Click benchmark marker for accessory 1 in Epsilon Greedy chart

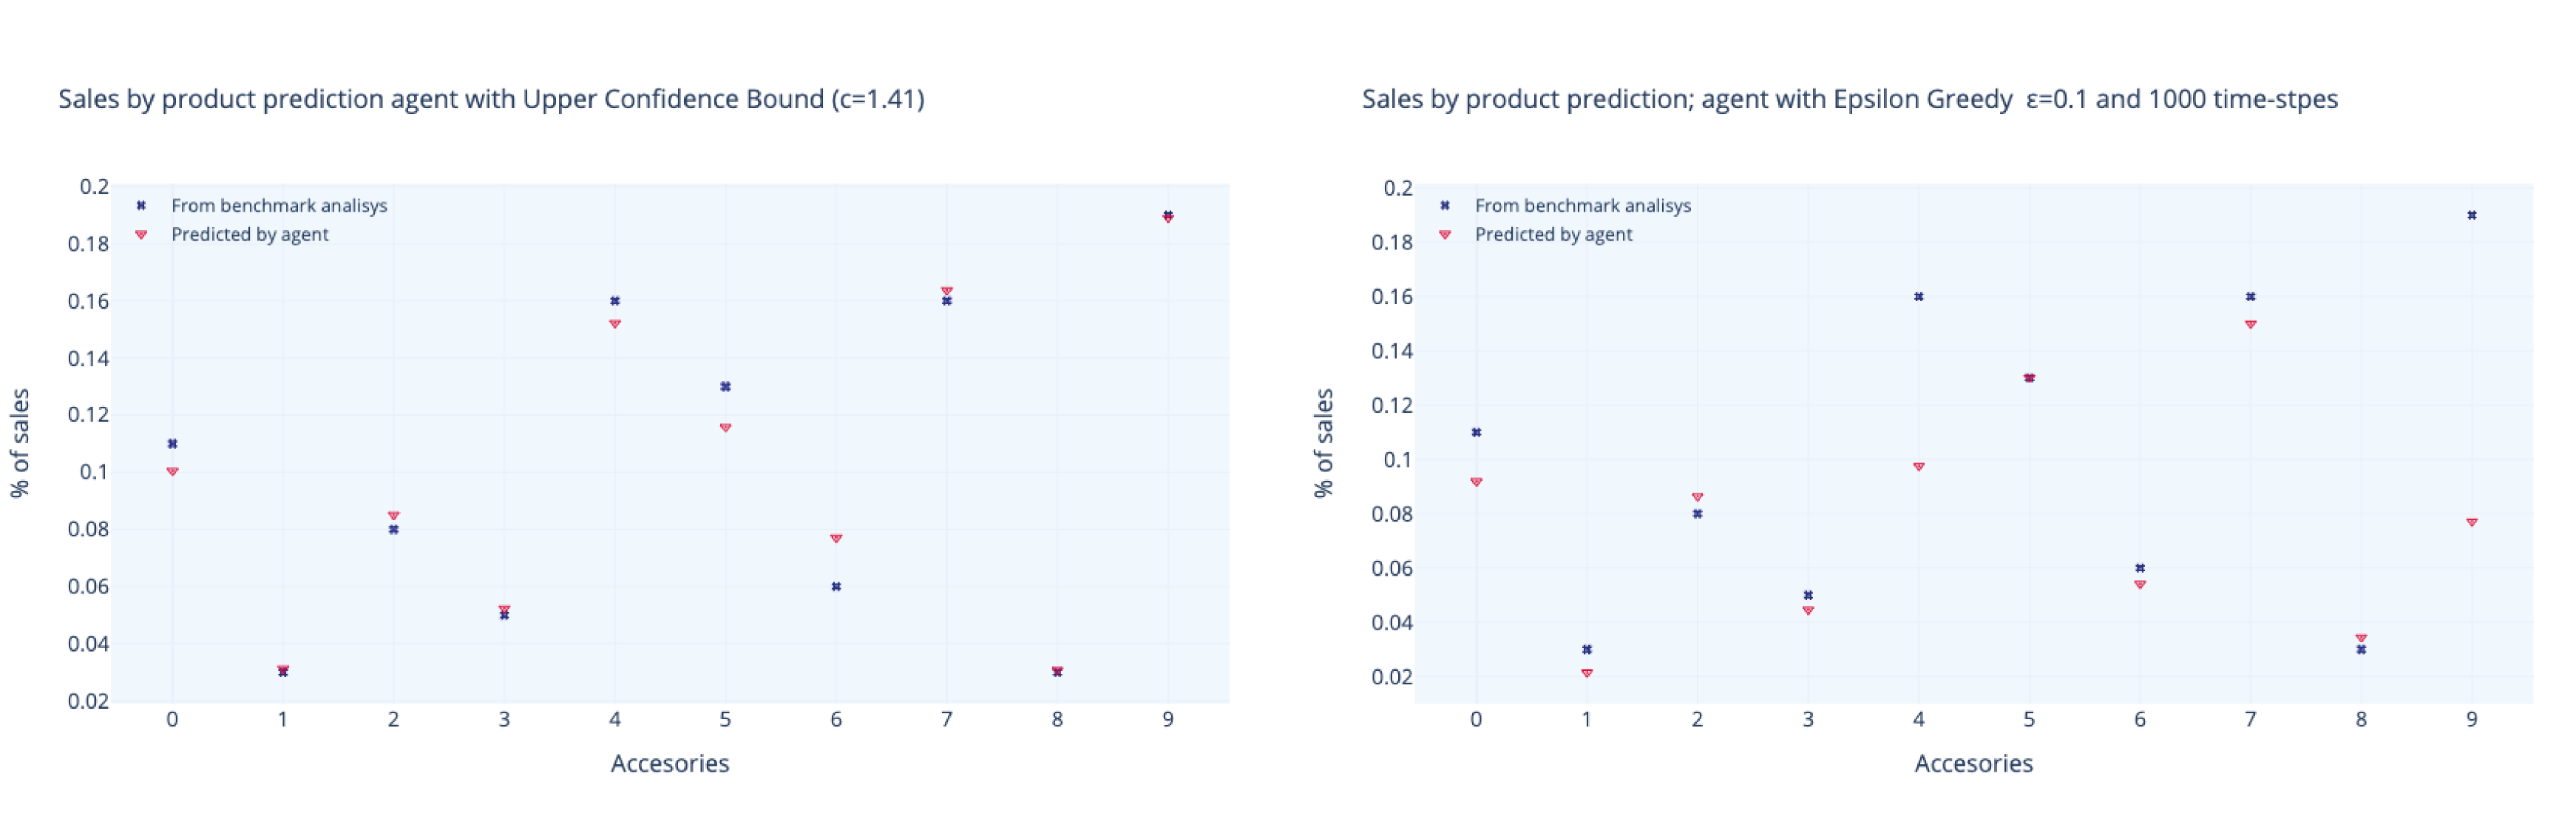(x=1586, y=650)
